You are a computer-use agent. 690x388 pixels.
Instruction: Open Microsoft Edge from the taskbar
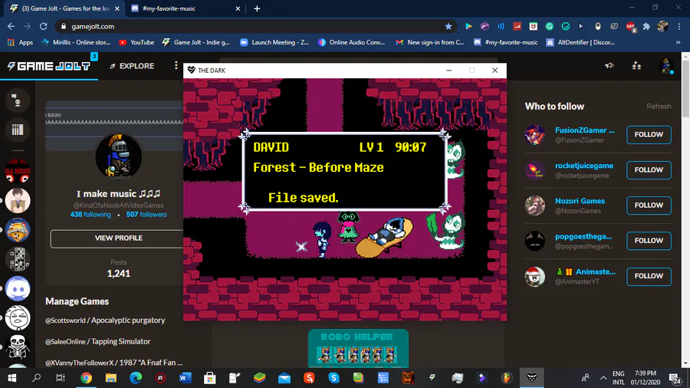(x=136, y=378)
